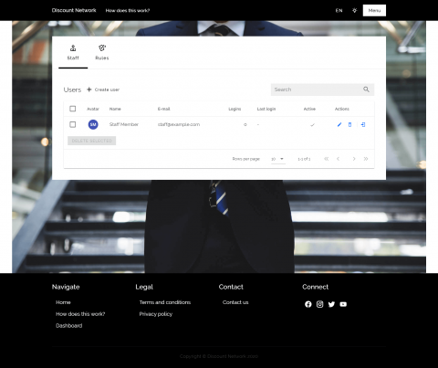
Task: Click the Create user button
Action: point(103,89)
